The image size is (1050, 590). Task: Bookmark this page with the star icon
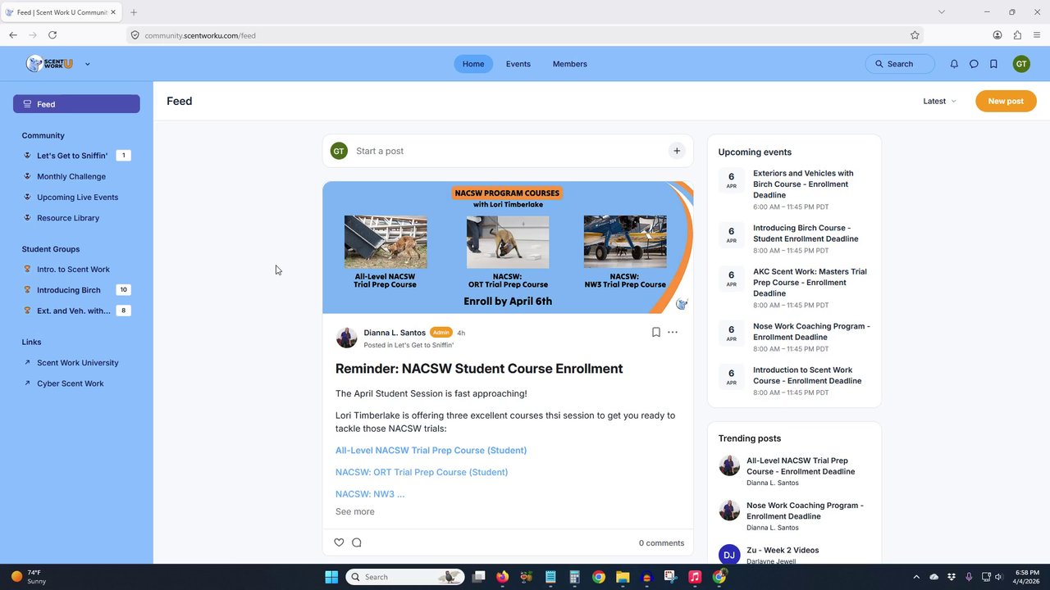(915, 35)
